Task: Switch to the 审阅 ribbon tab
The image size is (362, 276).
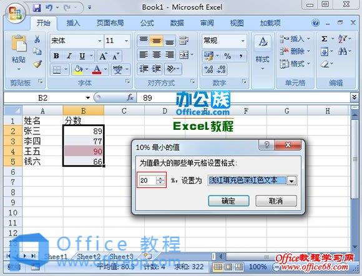Action: (207, 23)
